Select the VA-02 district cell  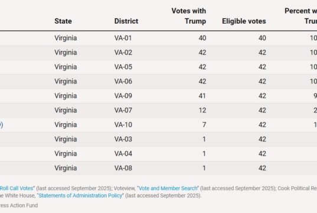coord(123,53)
